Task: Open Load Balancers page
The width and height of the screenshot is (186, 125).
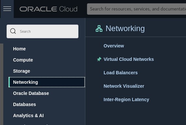Action: click(121, 73)
